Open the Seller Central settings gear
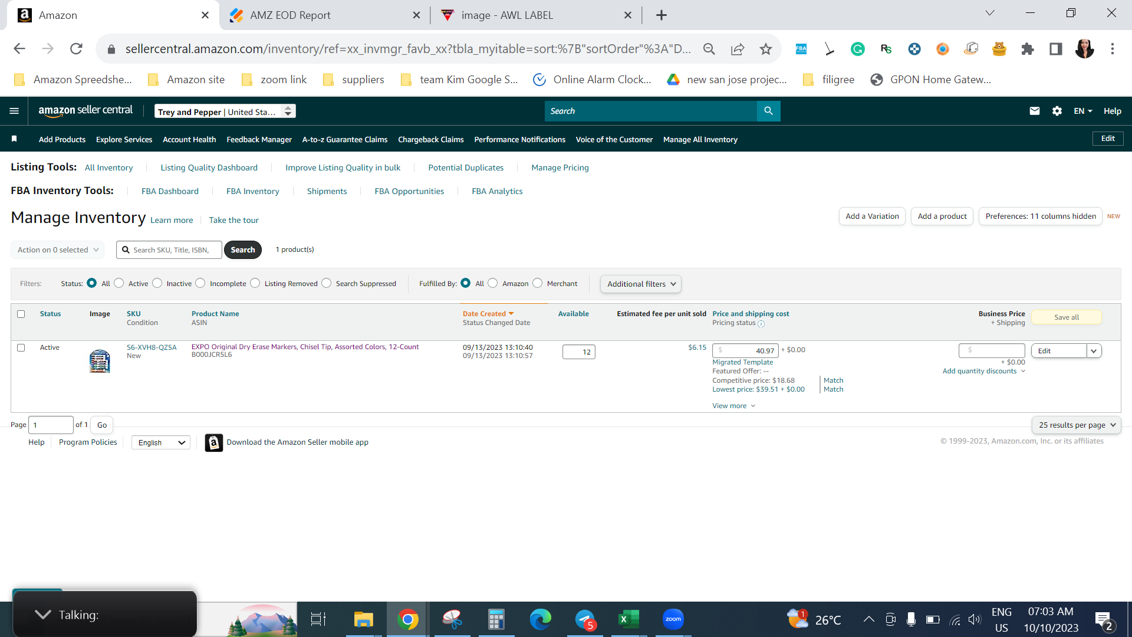 [x=1057, y=111]
